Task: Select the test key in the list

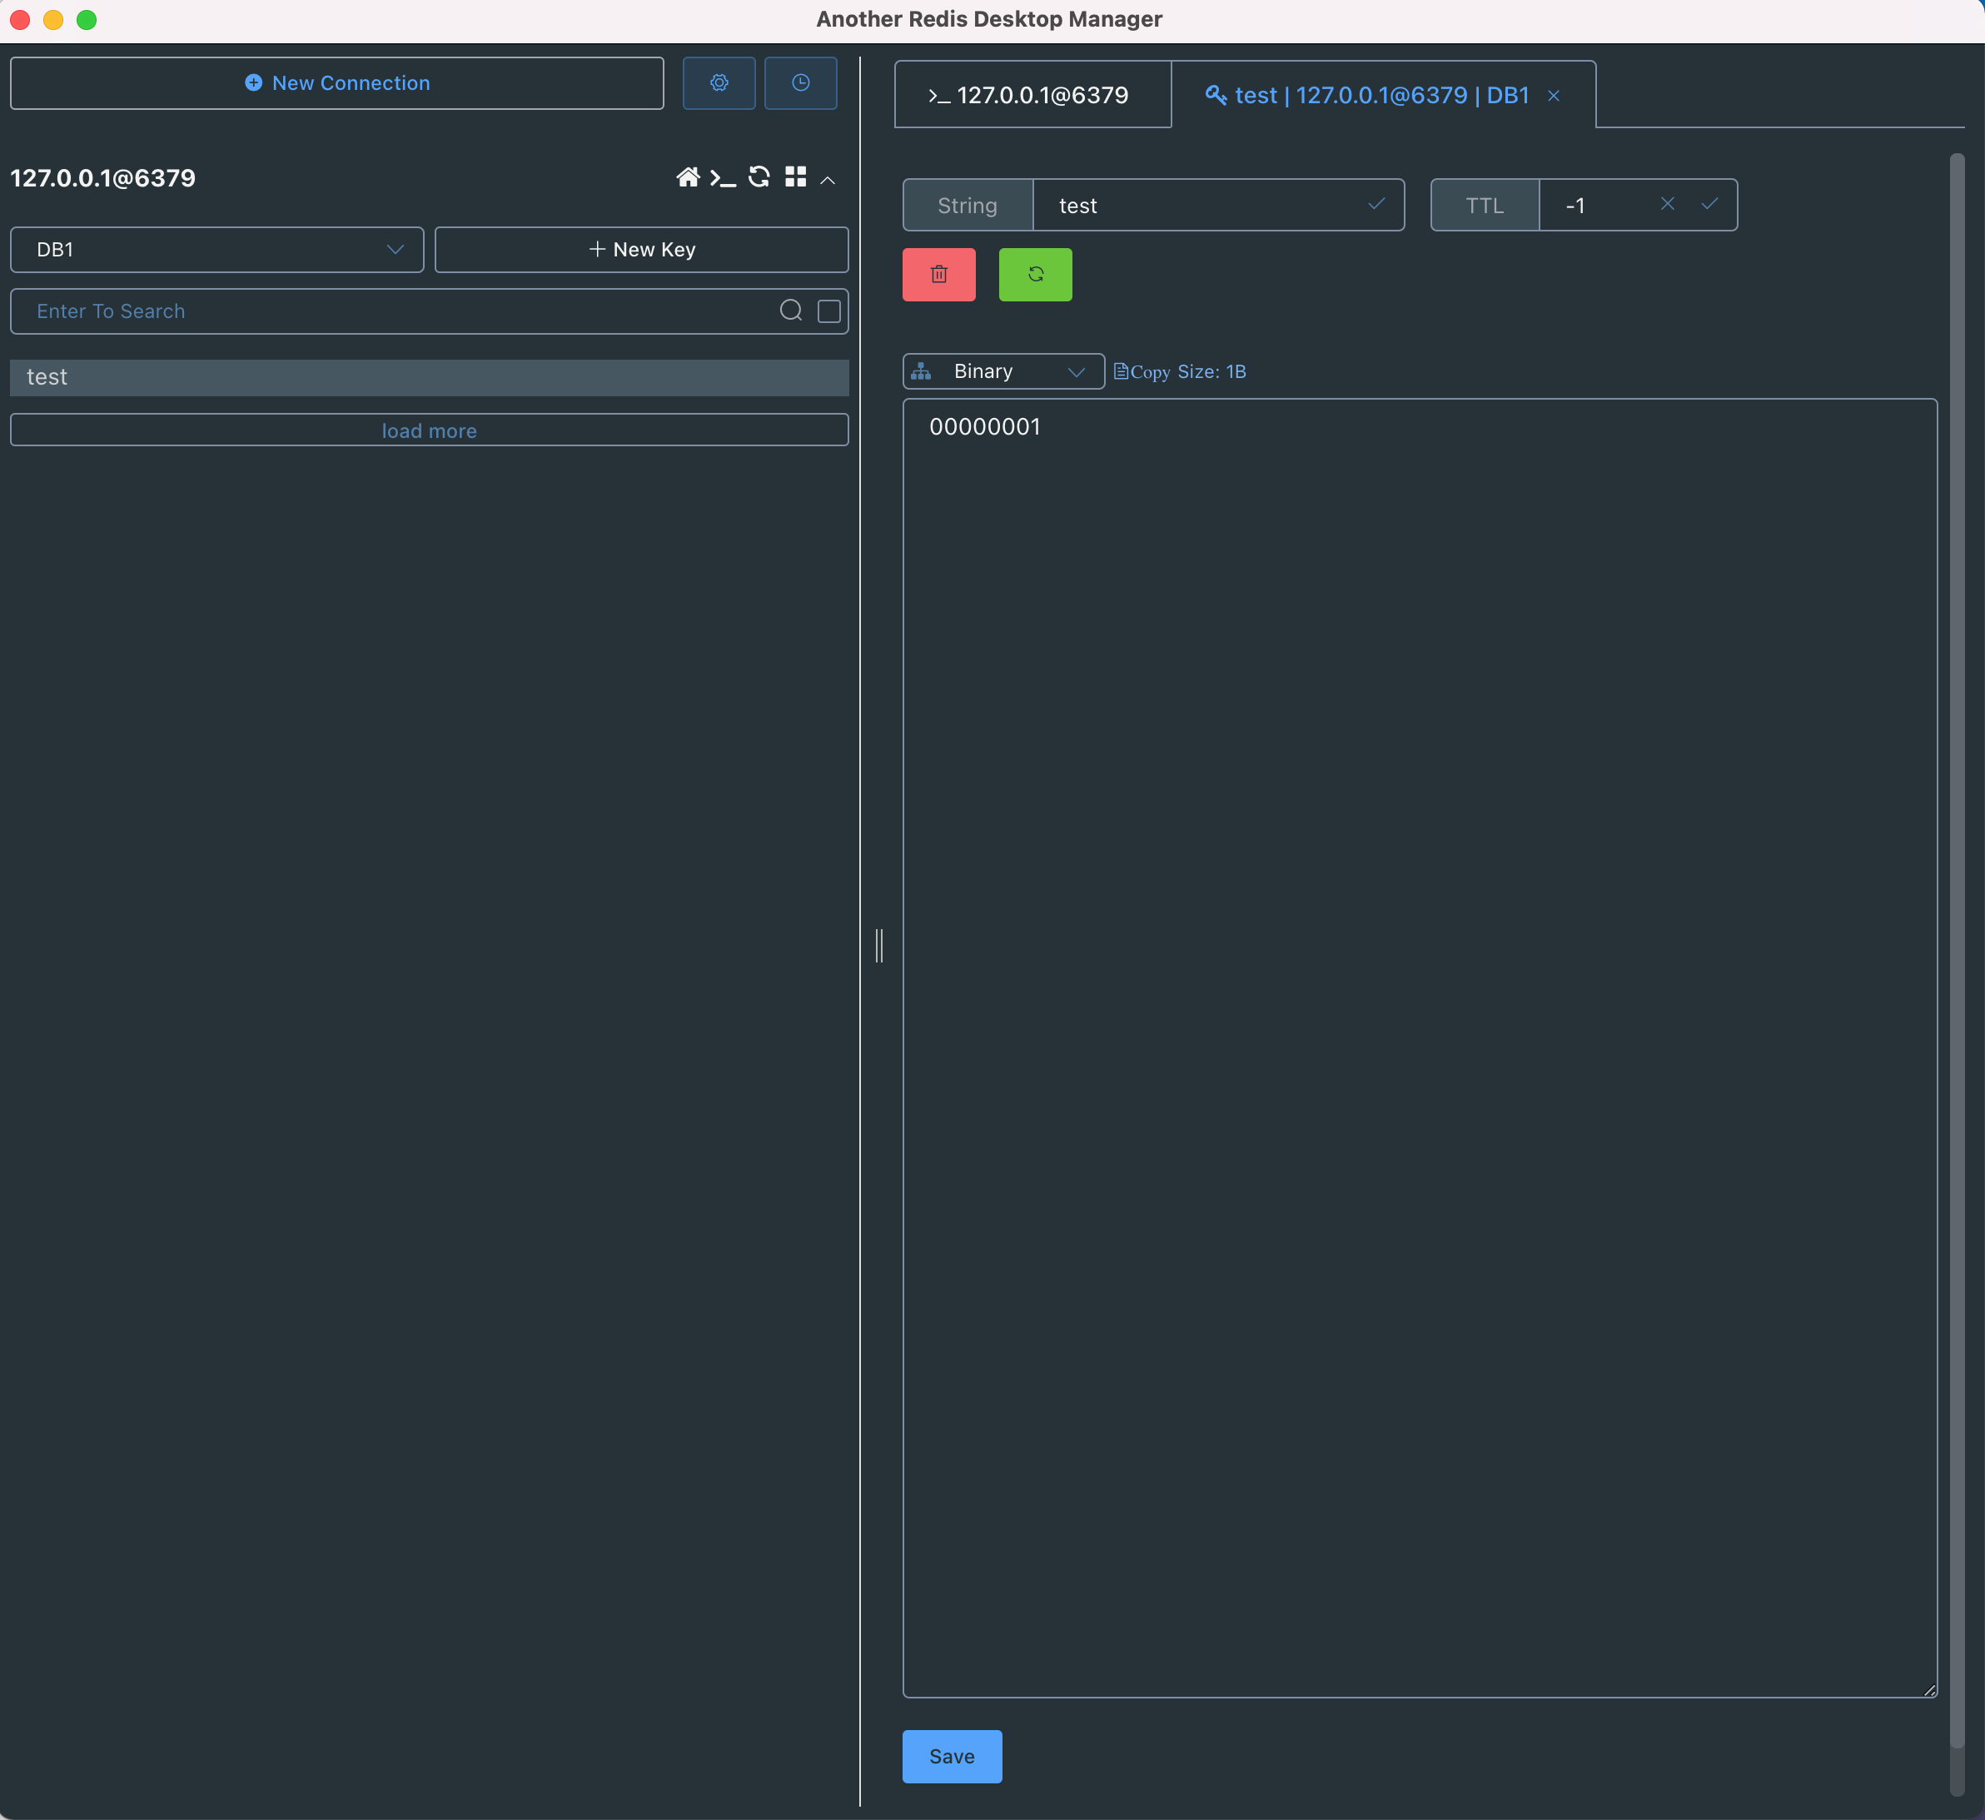Action: point(430,377)
